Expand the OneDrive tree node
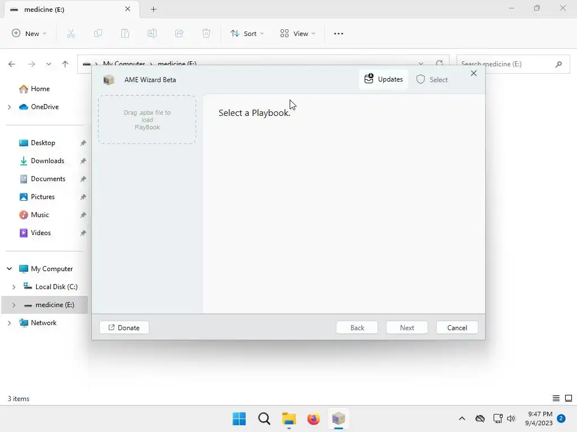This screenshot has width=577, height=432. pos(9,107)
